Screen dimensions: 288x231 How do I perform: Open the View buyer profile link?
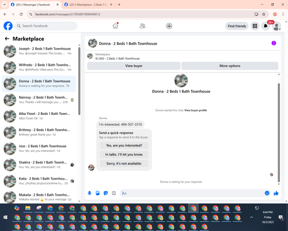tap(195, 110)
